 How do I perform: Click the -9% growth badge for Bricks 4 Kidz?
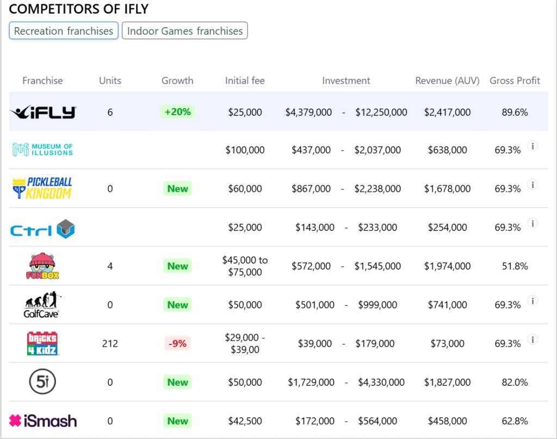coord(178,343)
